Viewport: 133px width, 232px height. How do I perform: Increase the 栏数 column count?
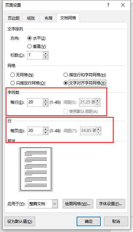pos(46,54)
